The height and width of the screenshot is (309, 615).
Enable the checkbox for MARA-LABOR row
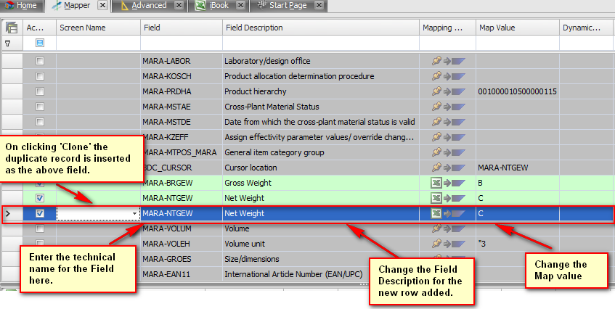point(40,60)
